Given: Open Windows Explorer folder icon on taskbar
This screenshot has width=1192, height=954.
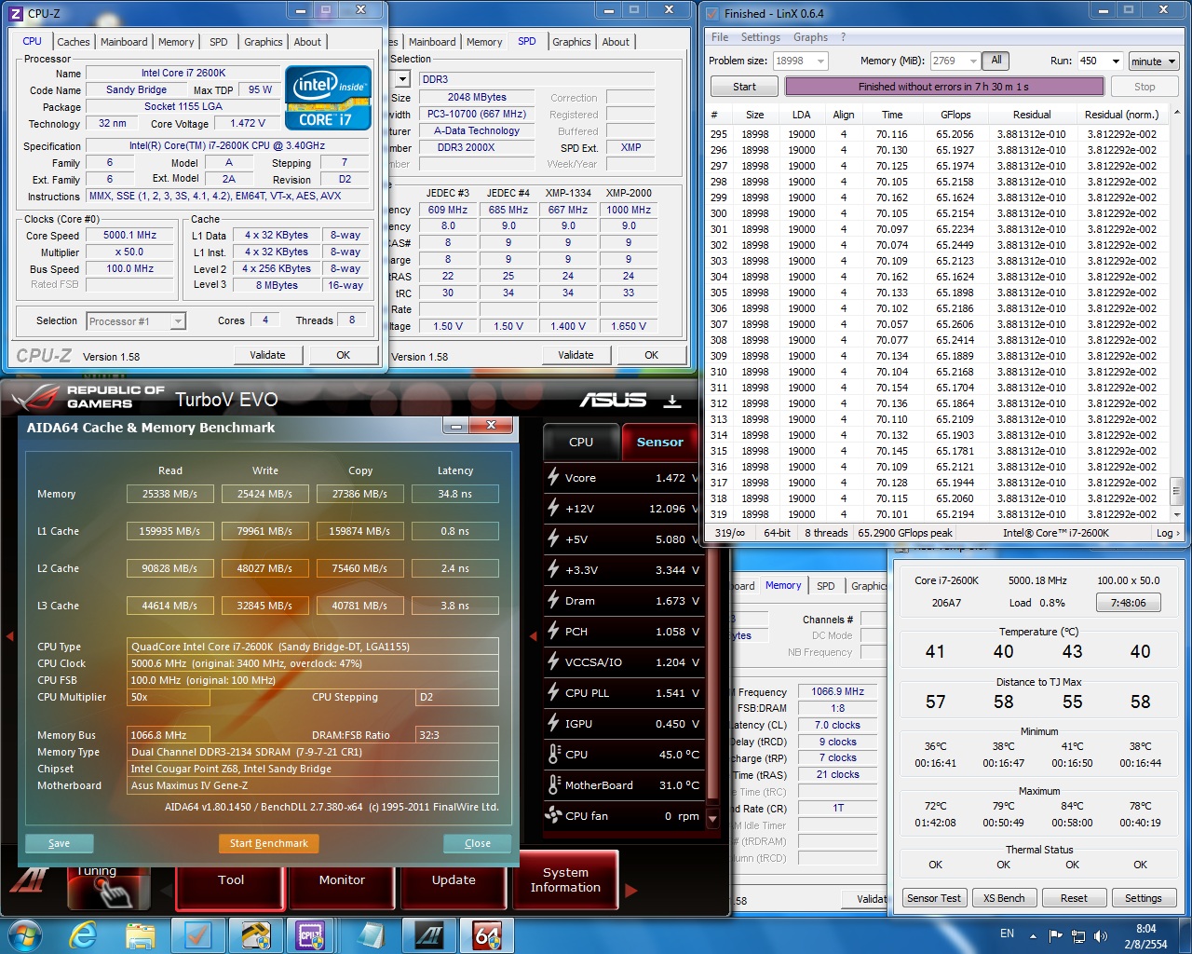Looking at the screenshot, I should click(140, 934).
